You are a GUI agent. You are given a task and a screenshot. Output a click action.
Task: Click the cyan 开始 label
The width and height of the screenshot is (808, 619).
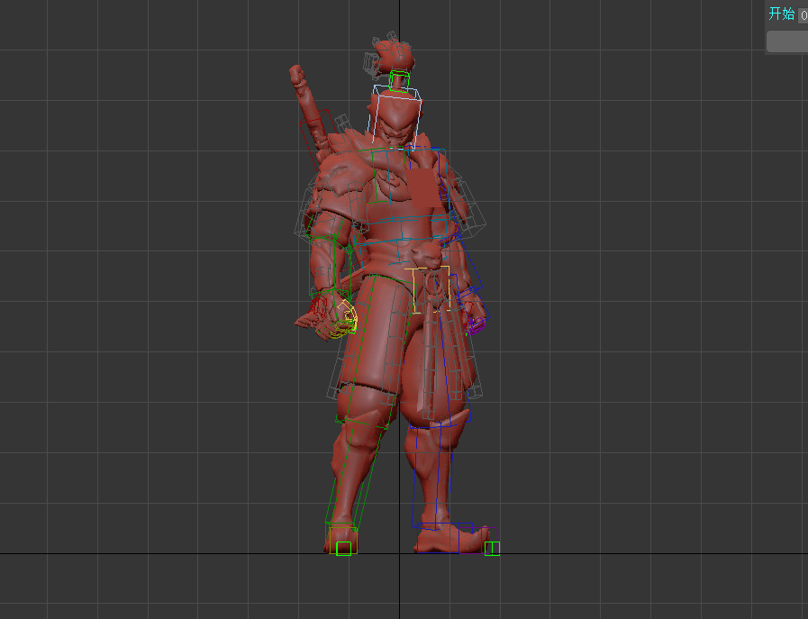coord(781,14)
